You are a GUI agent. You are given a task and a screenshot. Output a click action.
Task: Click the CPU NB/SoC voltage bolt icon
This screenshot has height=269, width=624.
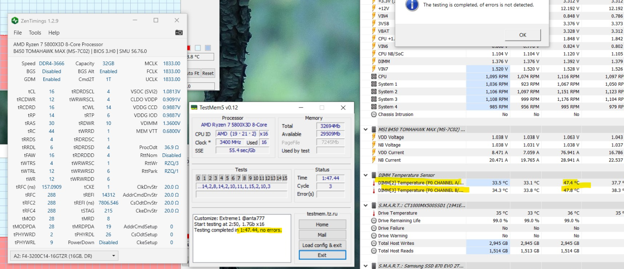[x=374, y=54]
